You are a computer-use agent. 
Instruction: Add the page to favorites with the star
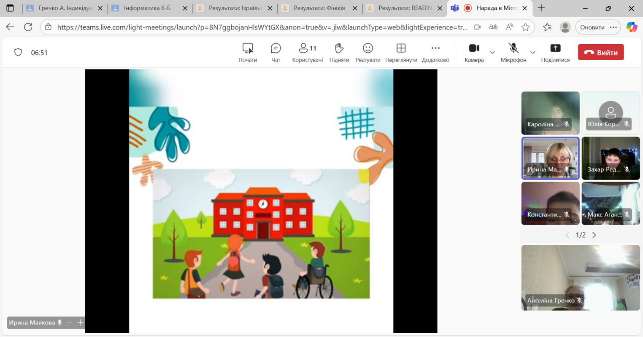[x=525, y=27]
